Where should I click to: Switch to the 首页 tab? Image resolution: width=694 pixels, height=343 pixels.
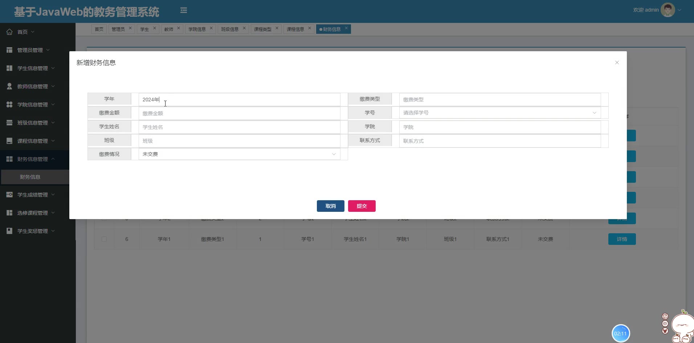[99, 29]
